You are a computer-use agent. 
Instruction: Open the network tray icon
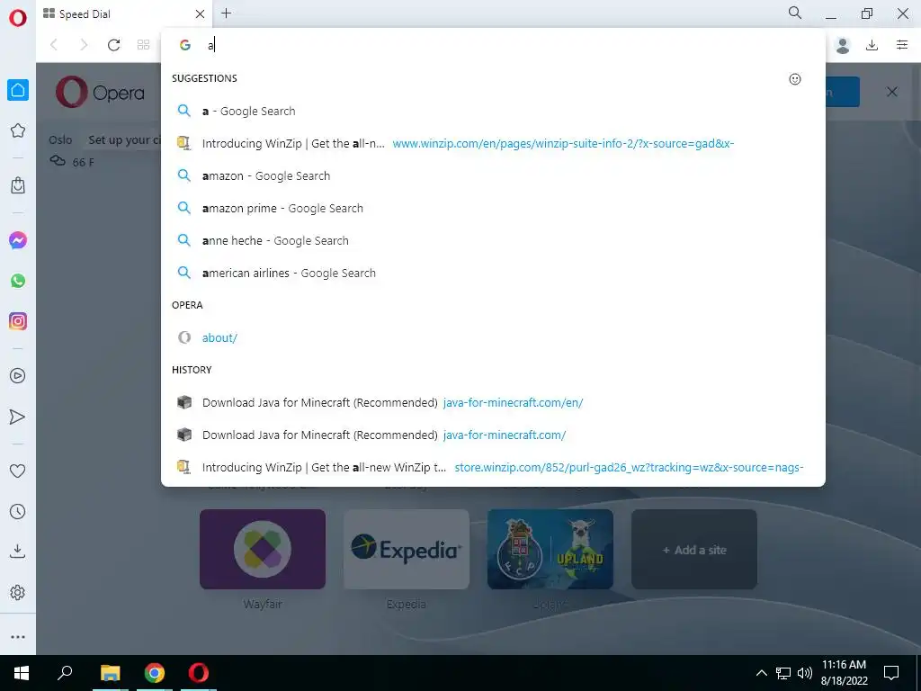(783, 673)
